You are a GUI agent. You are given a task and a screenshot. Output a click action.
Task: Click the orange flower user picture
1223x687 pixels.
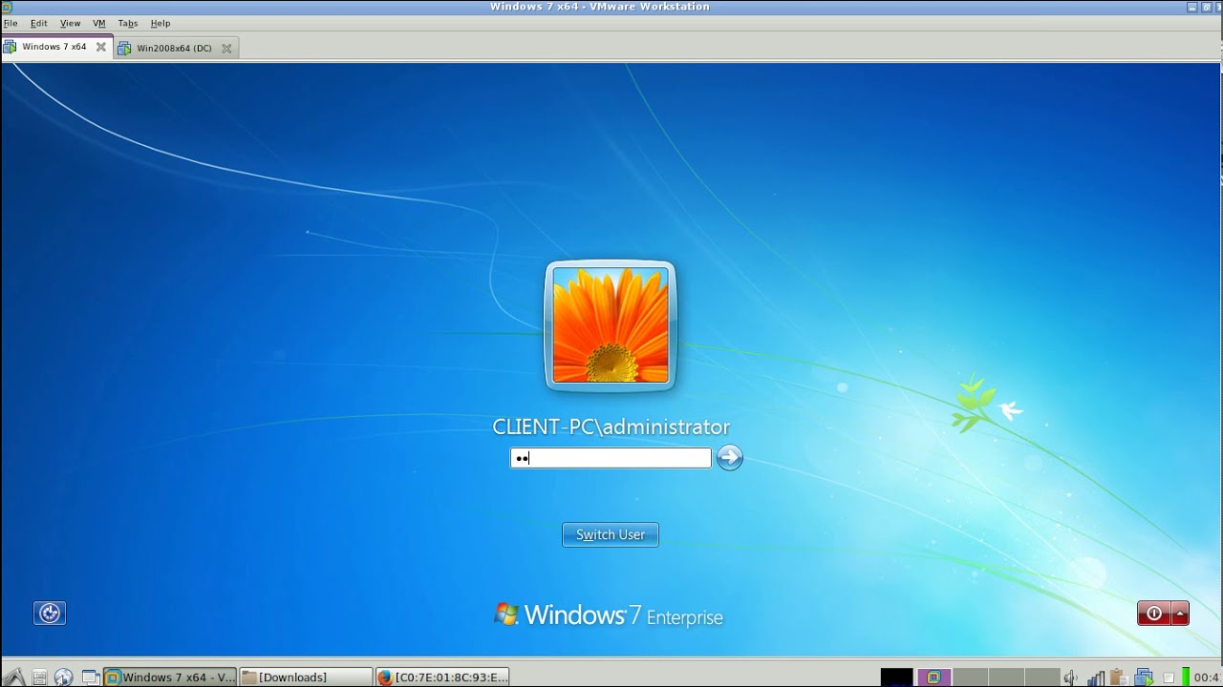[611, 325]
